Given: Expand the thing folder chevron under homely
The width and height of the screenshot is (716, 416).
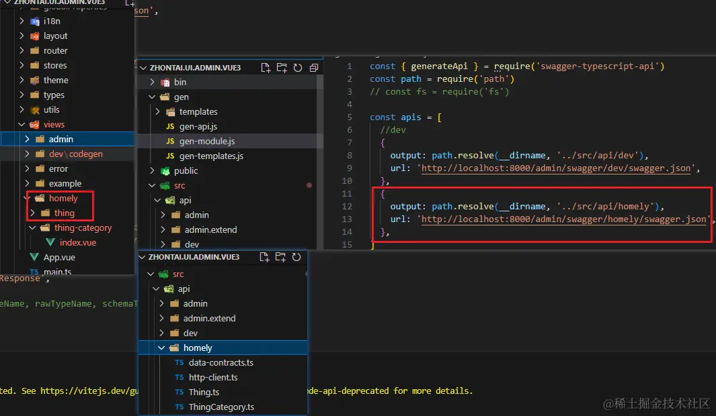Looking at the screenshot, I should [32, 213].
